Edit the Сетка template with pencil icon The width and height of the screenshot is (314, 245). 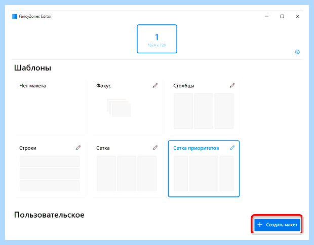[155, 148]
